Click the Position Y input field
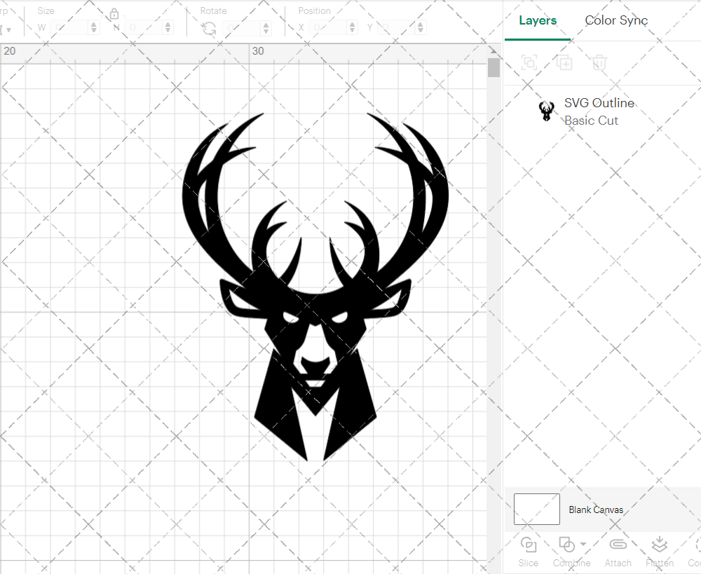Screen dimensions: 701x574 click(397, 28)
